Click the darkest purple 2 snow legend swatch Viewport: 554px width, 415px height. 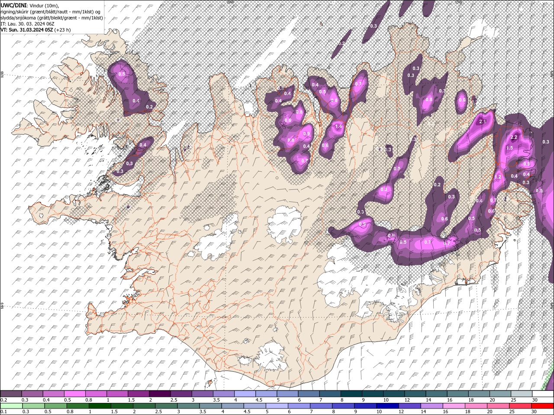pyautogui.click(x=160, y=393)
